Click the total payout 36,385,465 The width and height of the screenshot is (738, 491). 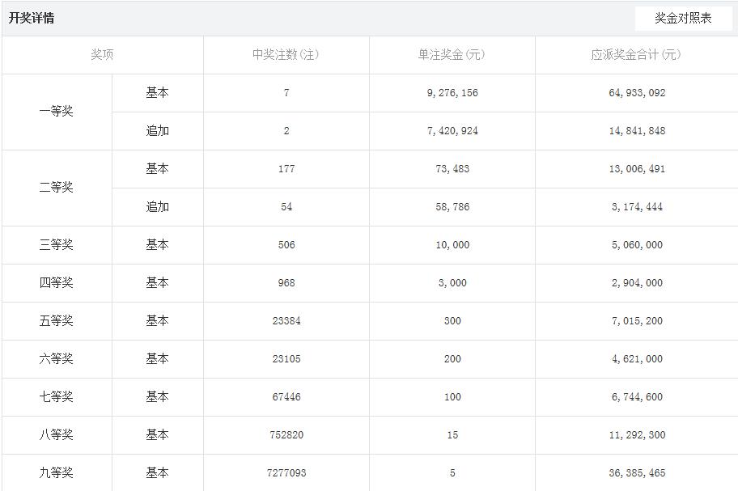click(x=637, y=473)
